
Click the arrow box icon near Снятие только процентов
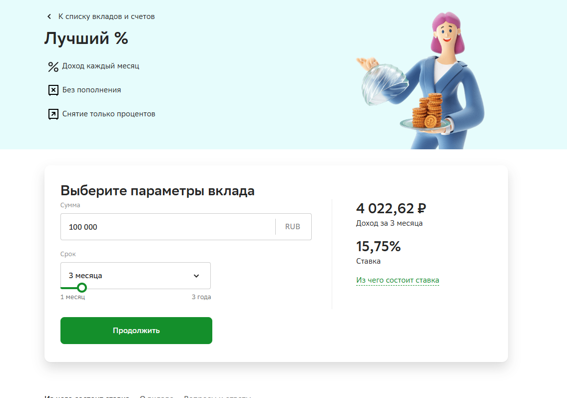(x=53, y=114)
